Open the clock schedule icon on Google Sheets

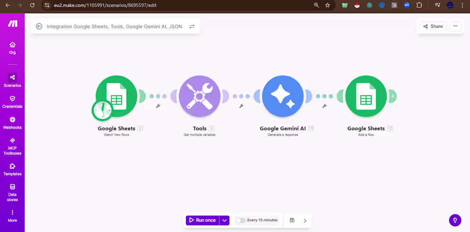coord(102,110)
